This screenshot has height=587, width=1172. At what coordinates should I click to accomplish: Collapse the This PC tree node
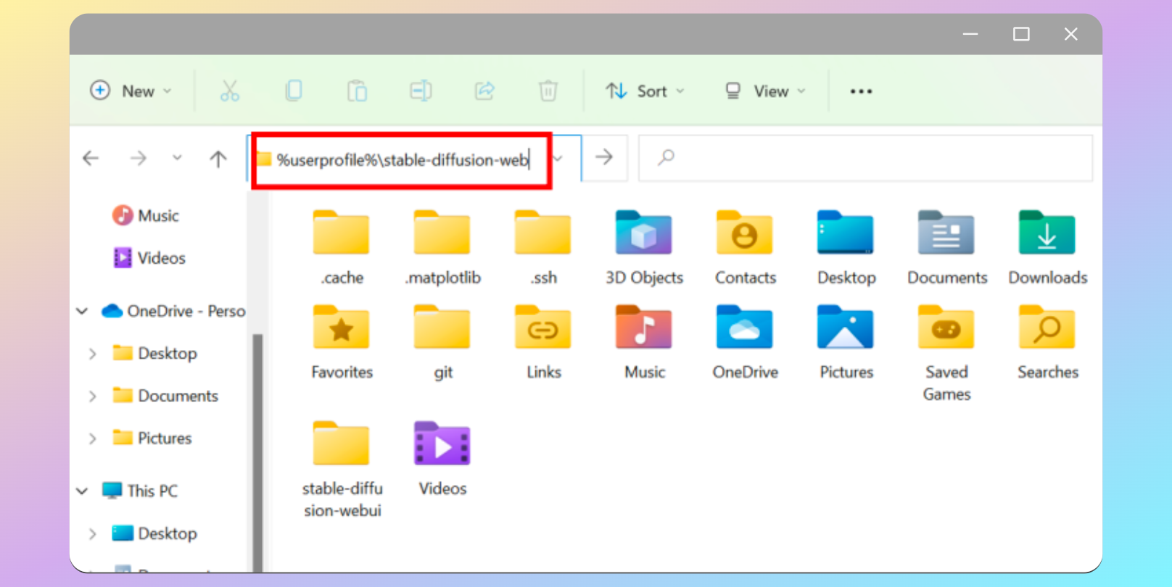pos(83,491)
